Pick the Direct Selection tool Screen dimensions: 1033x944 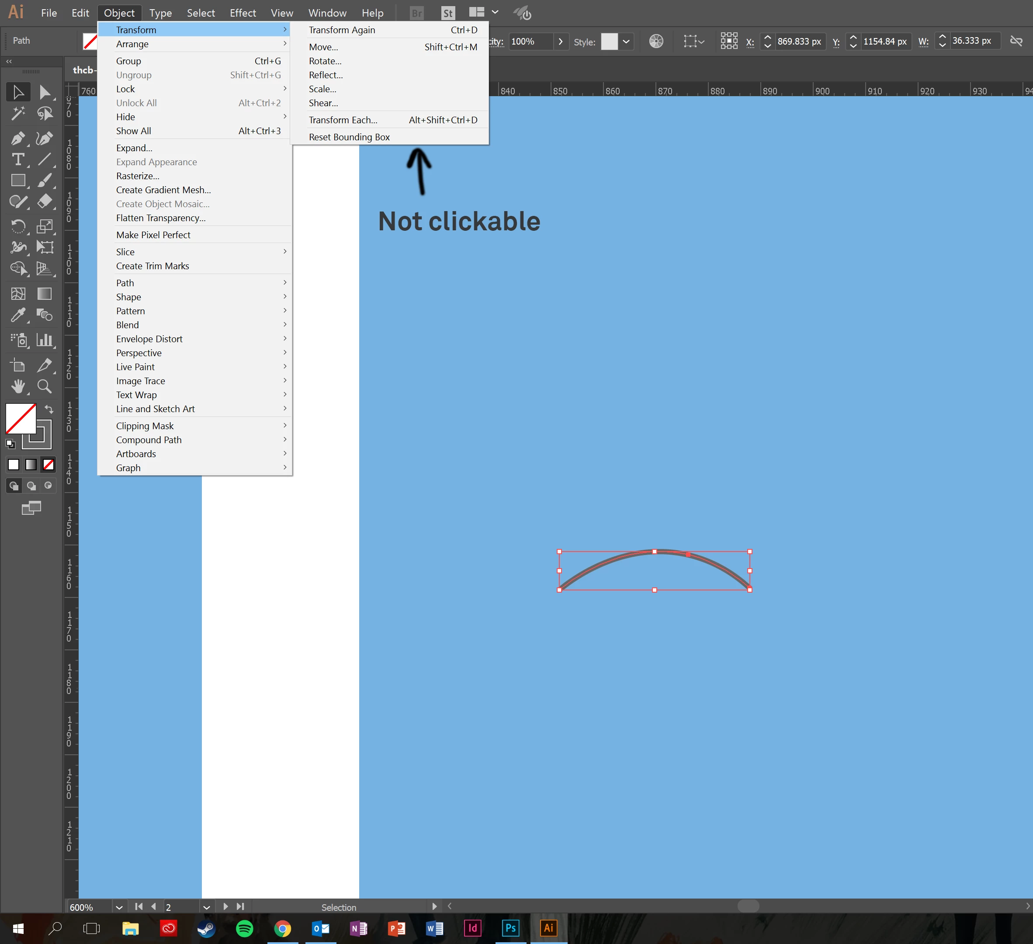45,92
